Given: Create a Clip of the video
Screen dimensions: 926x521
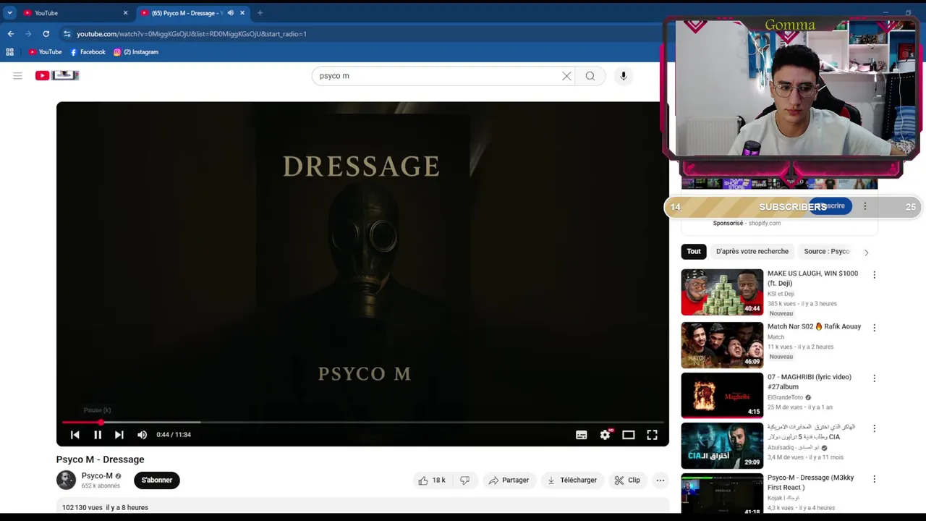Looking at the screenshot, I should click(x=627, y=480).
